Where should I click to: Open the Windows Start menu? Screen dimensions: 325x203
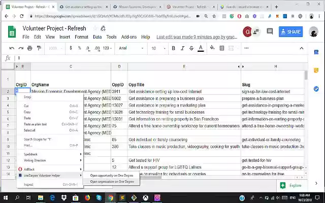[6, 198]
